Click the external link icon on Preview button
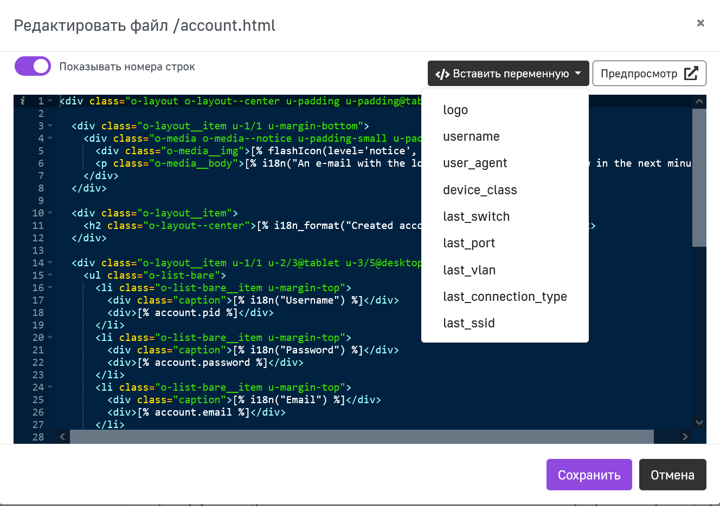 tap(691, 74)
